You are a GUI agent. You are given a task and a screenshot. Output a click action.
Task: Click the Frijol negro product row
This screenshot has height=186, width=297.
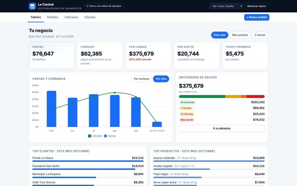(209, 175)
